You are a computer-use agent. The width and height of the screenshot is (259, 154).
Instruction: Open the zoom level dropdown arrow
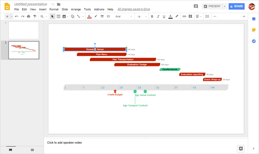point(46,17)
